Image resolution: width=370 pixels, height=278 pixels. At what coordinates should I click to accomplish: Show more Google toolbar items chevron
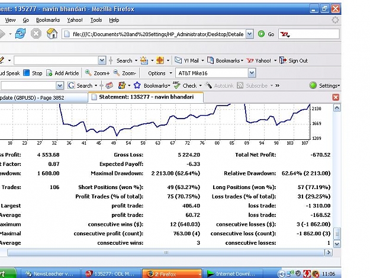pos(278,85)
